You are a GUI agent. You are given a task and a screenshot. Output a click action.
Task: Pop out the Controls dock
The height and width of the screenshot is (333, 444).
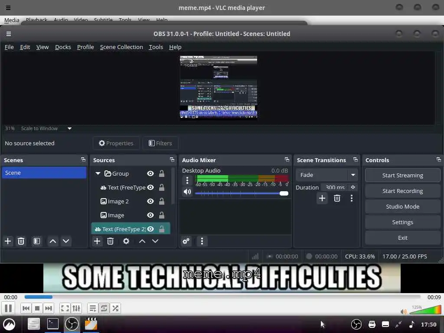pyautogui.click(x=439, y=160)
